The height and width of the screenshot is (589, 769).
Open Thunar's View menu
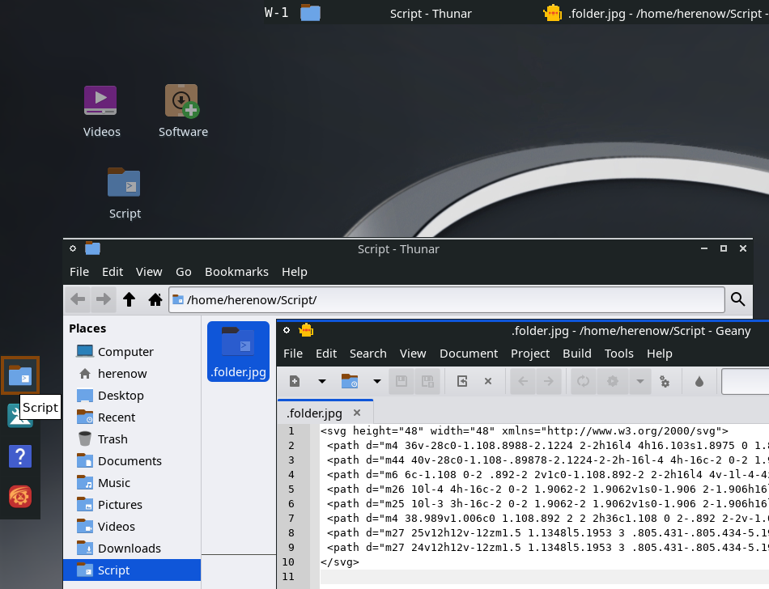pos(149,272)
